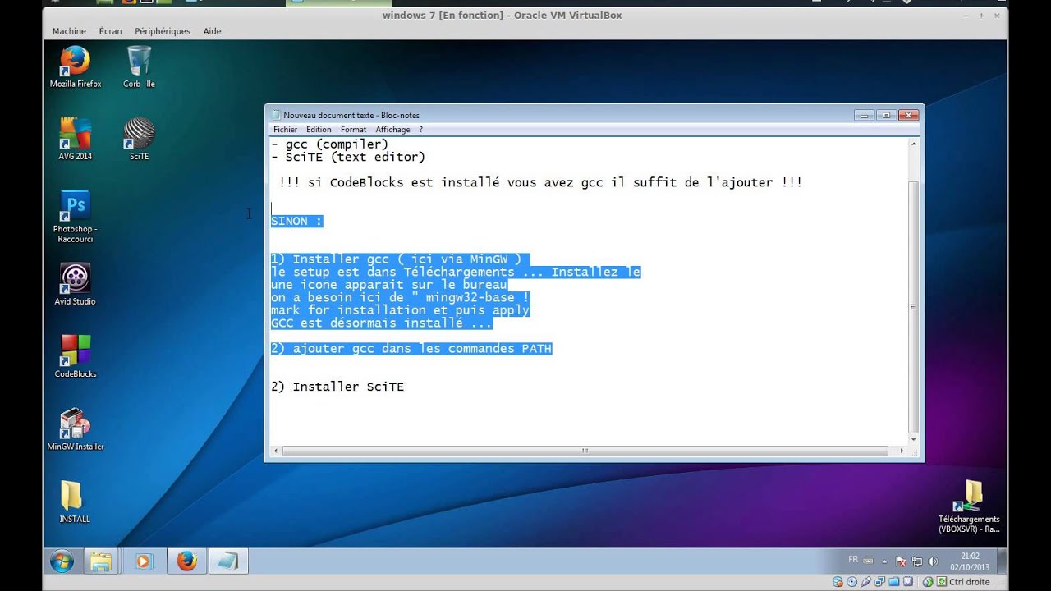
Task: Open Windows Media Player from the taskbar
Action: 143,561
